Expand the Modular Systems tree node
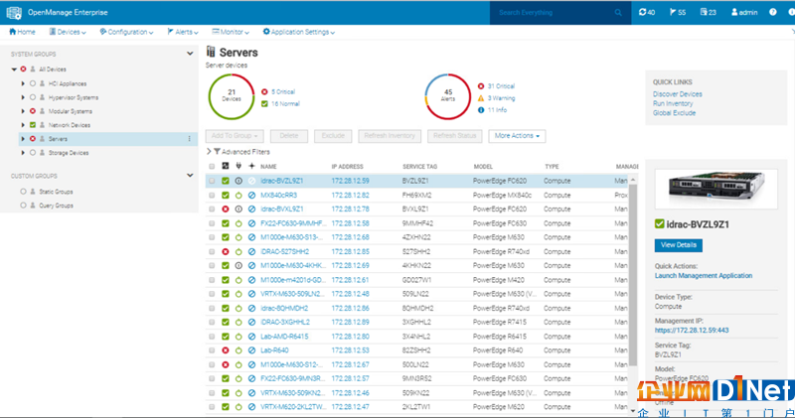This screenshot has height=418, width=795. pos(23,111)
